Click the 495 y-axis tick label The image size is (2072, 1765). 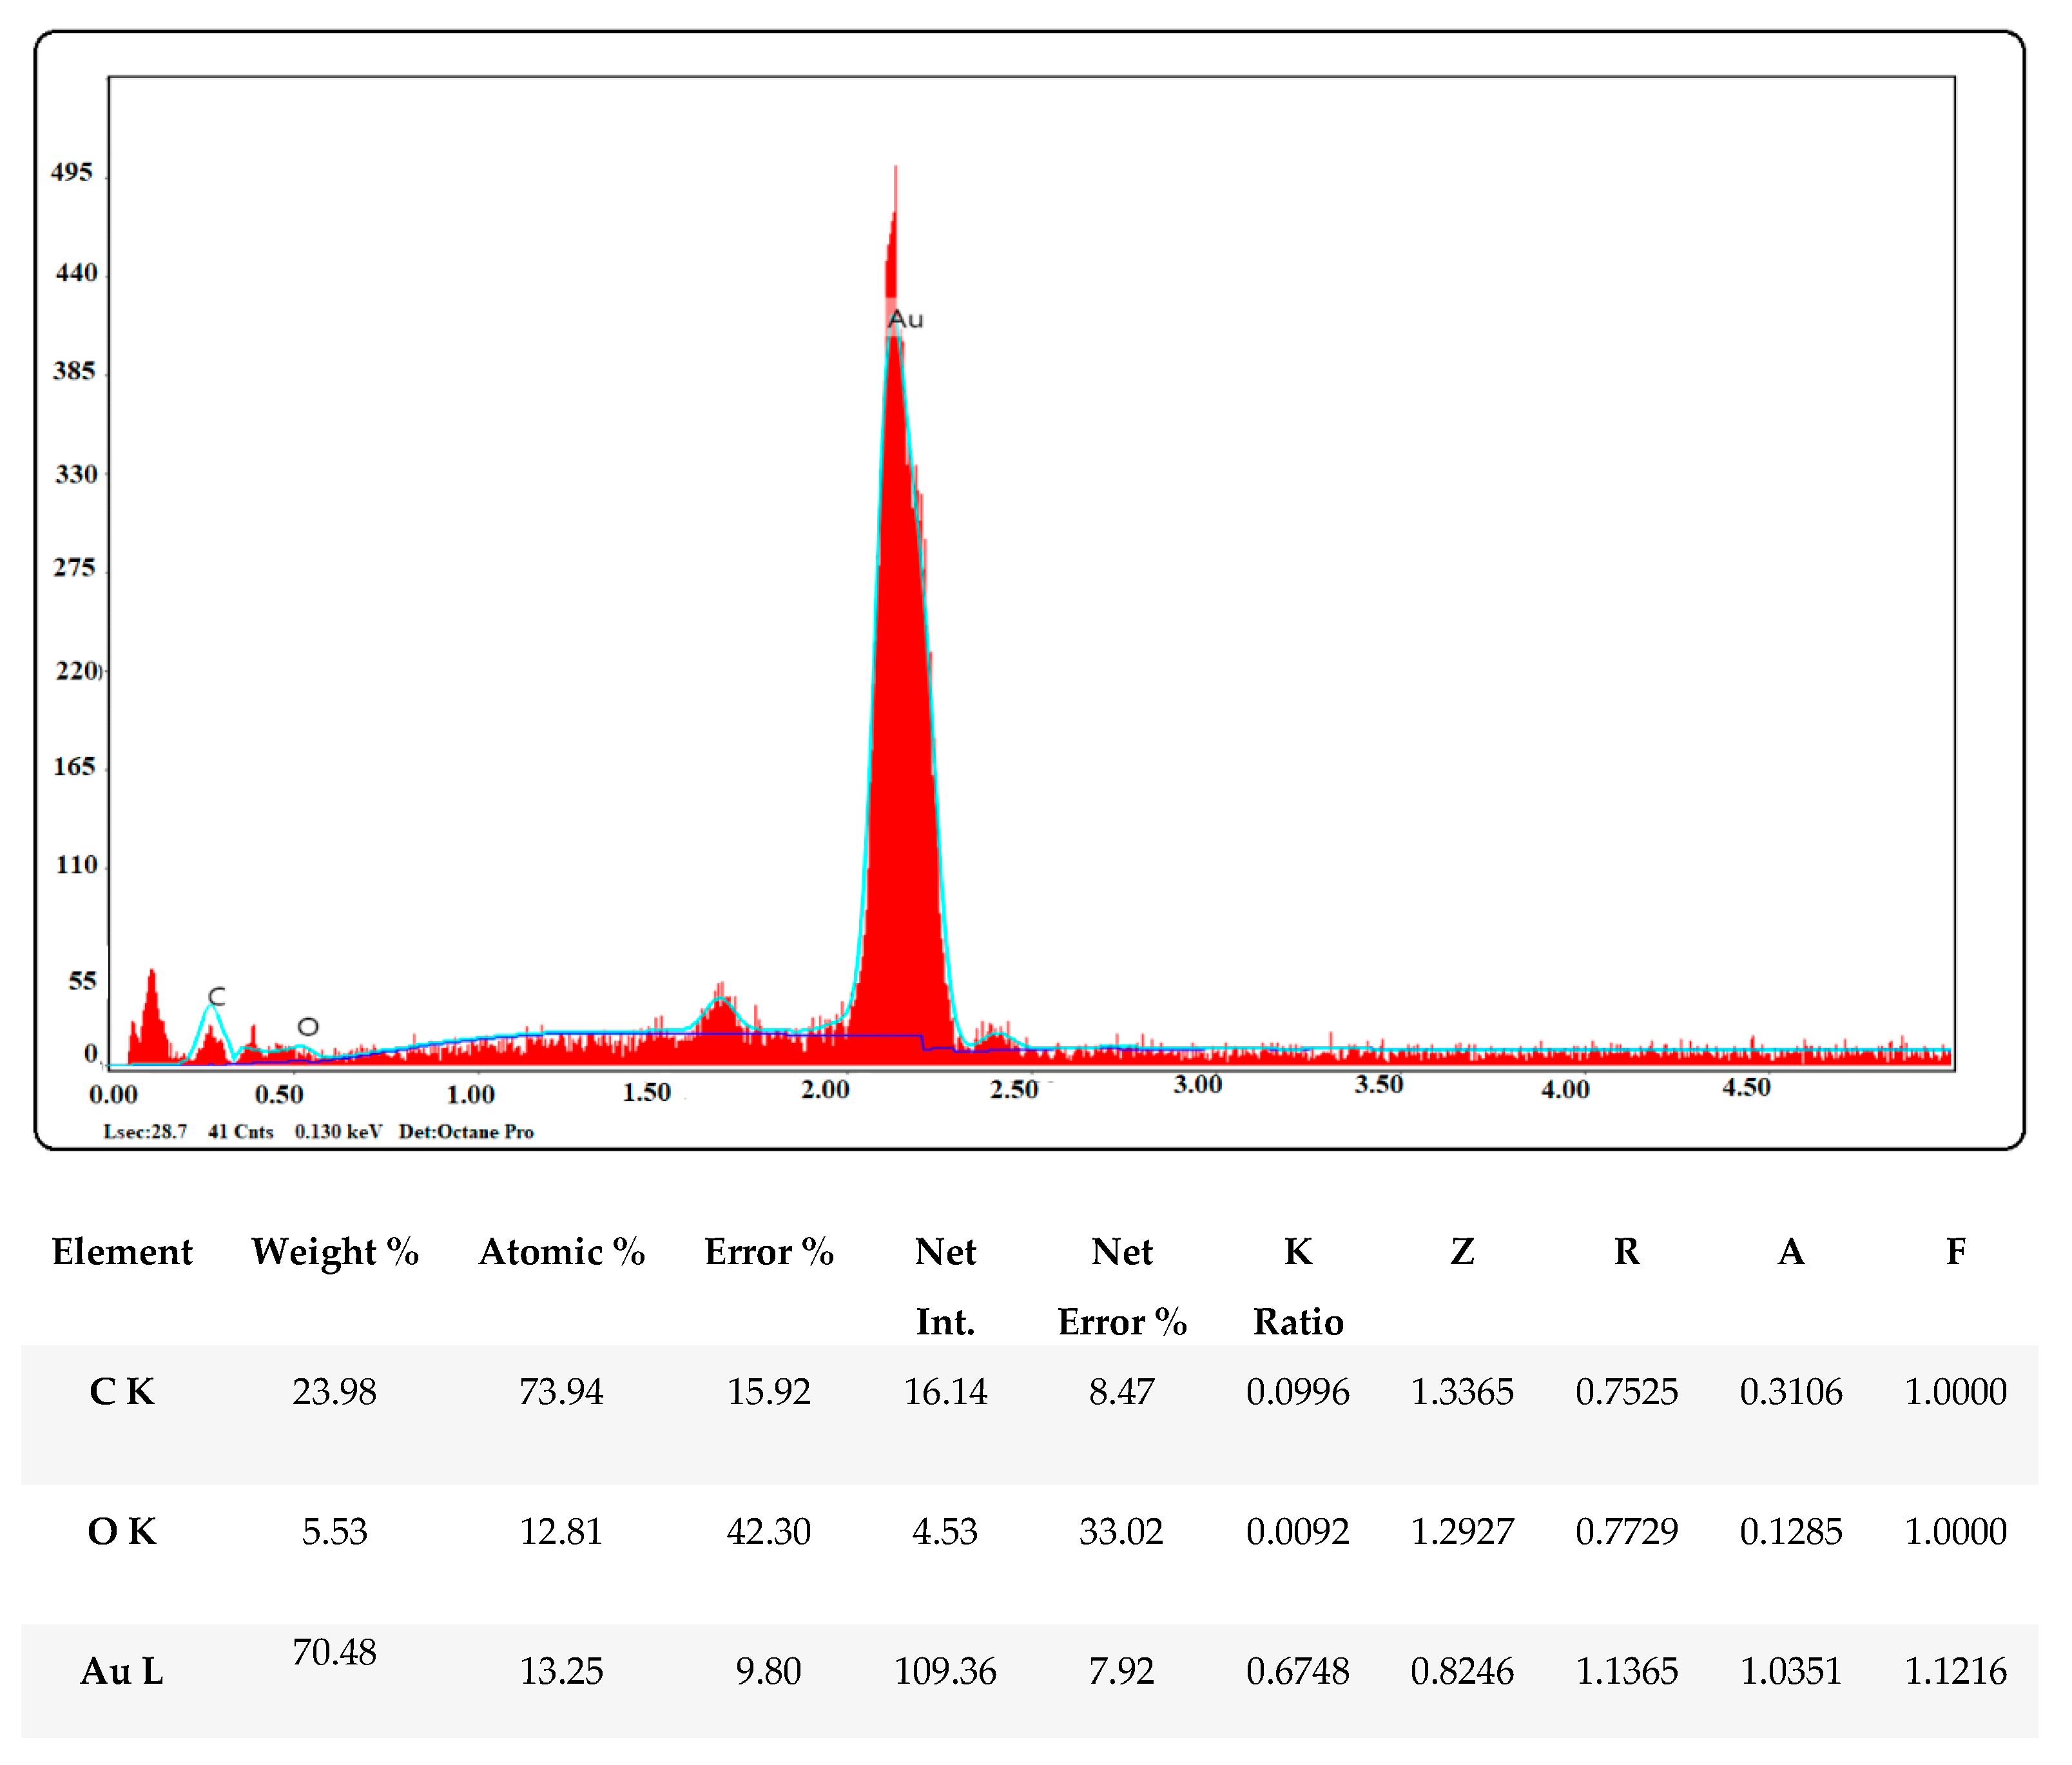72,173
